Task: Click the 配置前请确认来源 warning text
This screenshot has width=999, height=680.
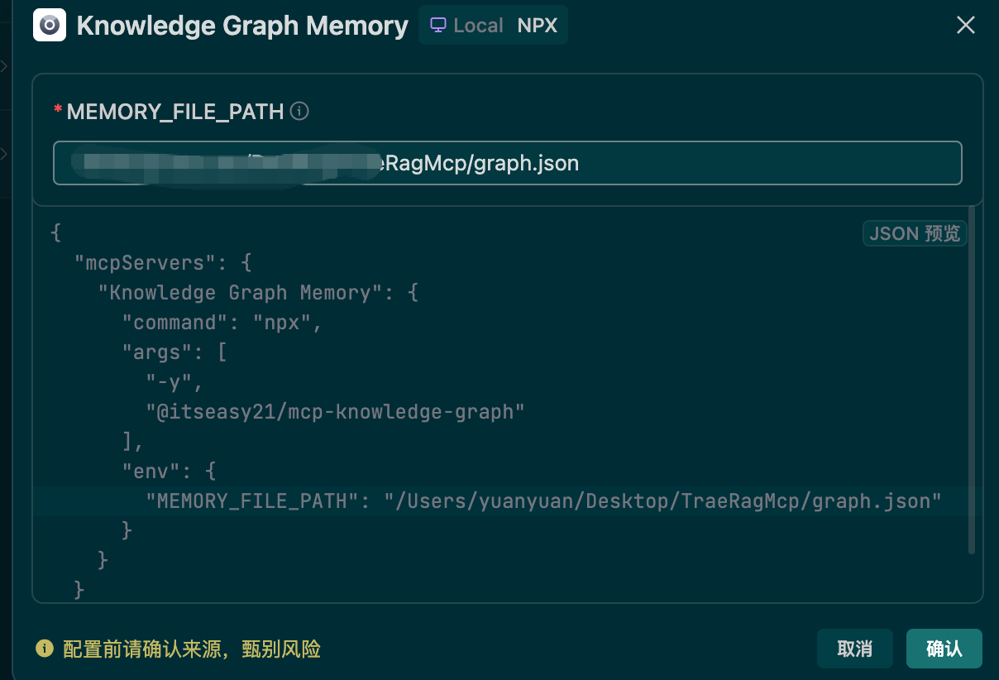Action: (x=192, y=649)
